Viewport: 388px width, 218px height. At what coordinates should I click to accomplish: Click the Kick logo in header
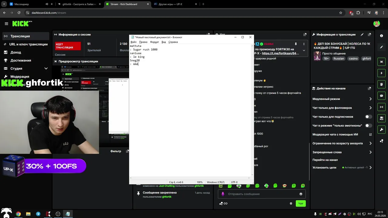tap(22, 24)
